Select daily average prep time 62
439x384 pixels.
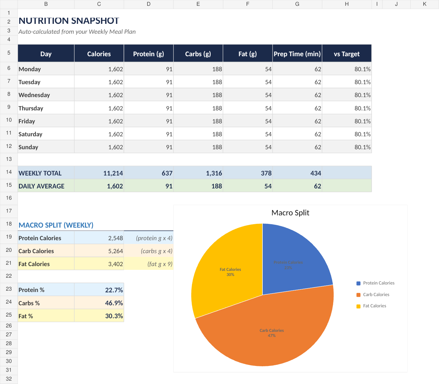[297, 186]
